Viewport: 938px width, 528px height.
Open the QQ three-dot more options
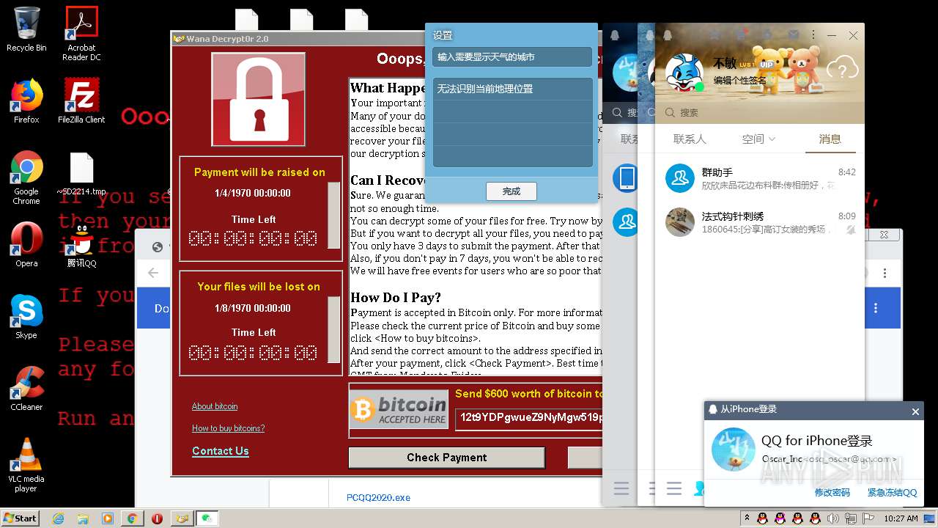813,34
